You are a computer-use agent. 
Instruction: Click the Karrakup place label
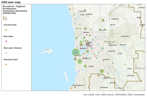click(x=113, y=83)
